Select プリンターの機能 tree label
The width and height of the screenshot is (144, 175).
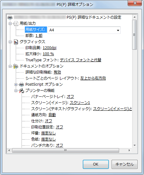[x=40, y=90]
